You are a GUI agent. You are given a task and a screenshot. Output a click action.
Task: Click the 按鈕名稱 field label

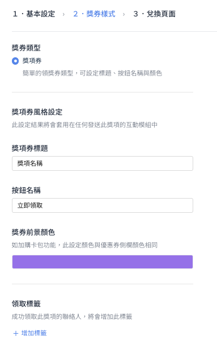26,190
